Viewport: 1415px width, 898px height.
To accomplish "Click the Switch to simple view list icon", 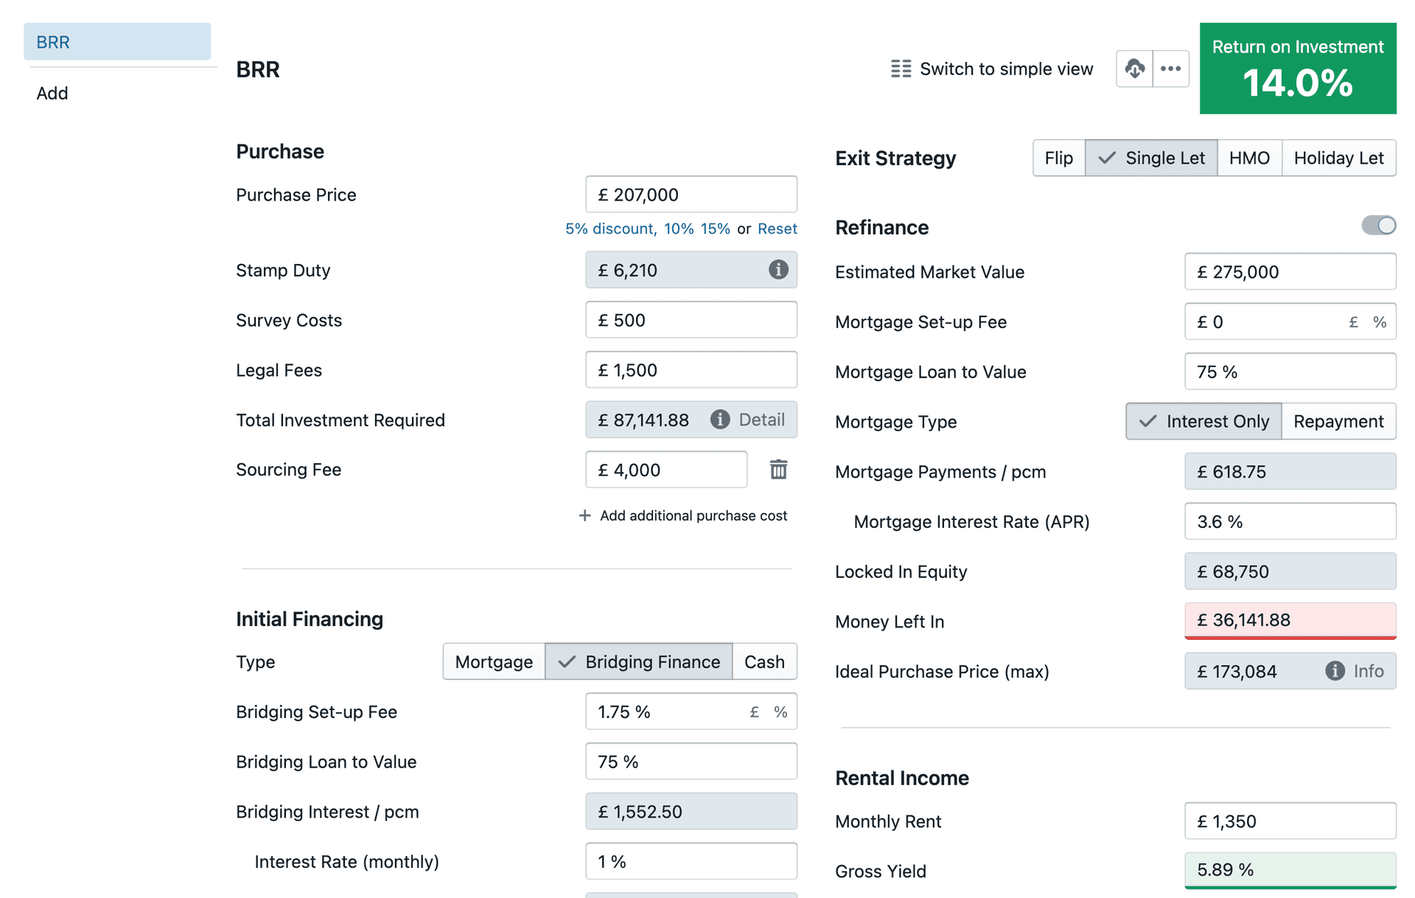I will 901,69.
